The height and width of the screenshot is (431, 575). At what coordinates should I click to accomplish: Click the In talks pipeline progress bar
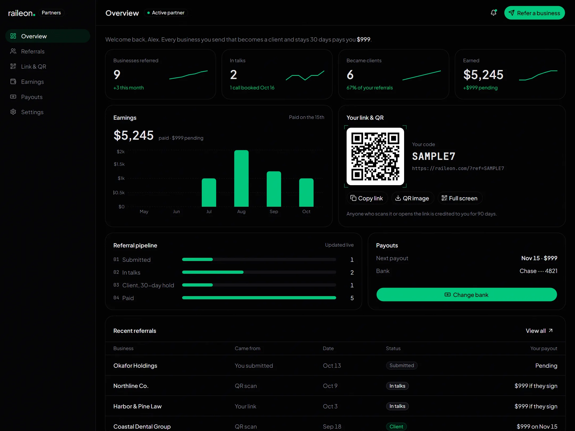click(259, 272)
